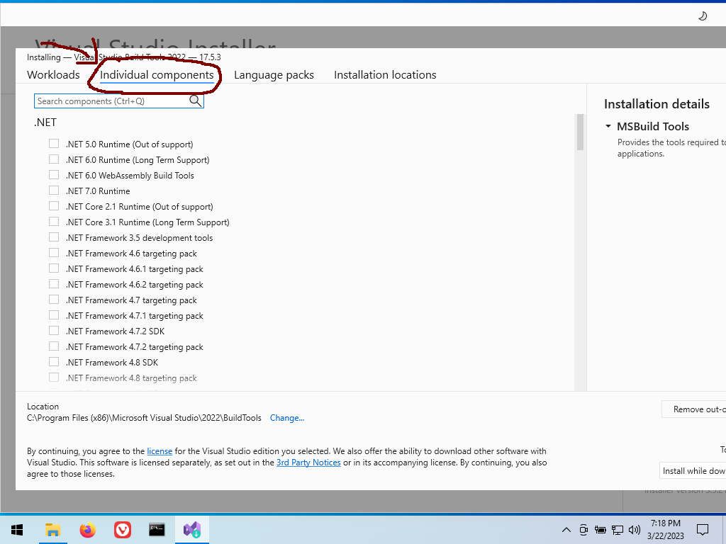Enable .NET Framework 3.5 development tools

pos(54,237)
